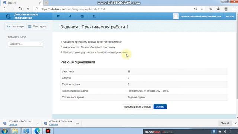Open file for first ИСТОРИЯ PYTHON download
The image size is (238, 134).
point(13,125)
